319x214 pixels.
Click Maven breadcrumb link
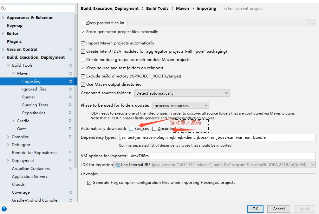pyautogui.click(x=182, y=8)
